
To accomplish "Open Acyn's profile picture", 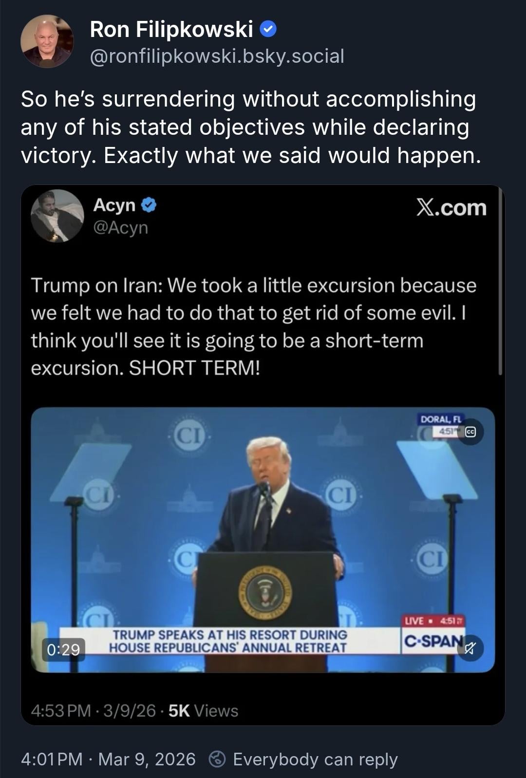I will pyautogui.click(x=57, y=216).
